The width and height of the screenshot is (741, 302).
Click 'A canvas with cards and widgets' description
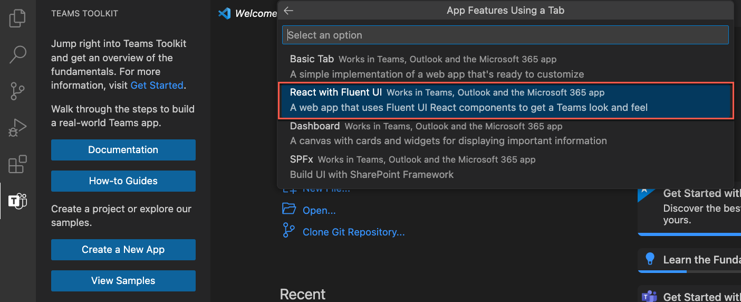[448, 141]
